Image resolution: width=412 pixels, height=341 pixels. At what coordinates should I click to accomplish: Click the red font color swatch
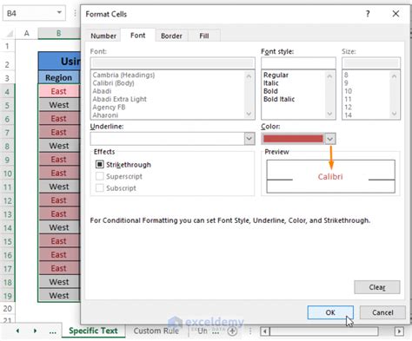(293, 139)
